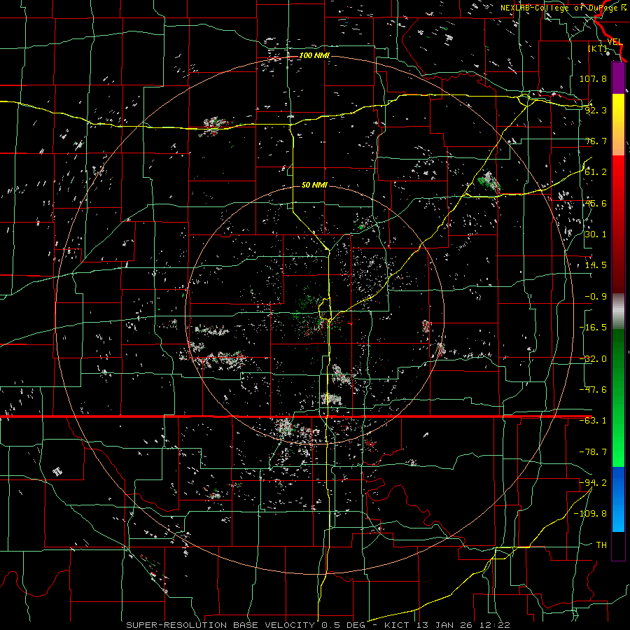Click the TH threshold label
This screenshot has width=630, height=630.
pyautogui.click(x=601, y=545)
